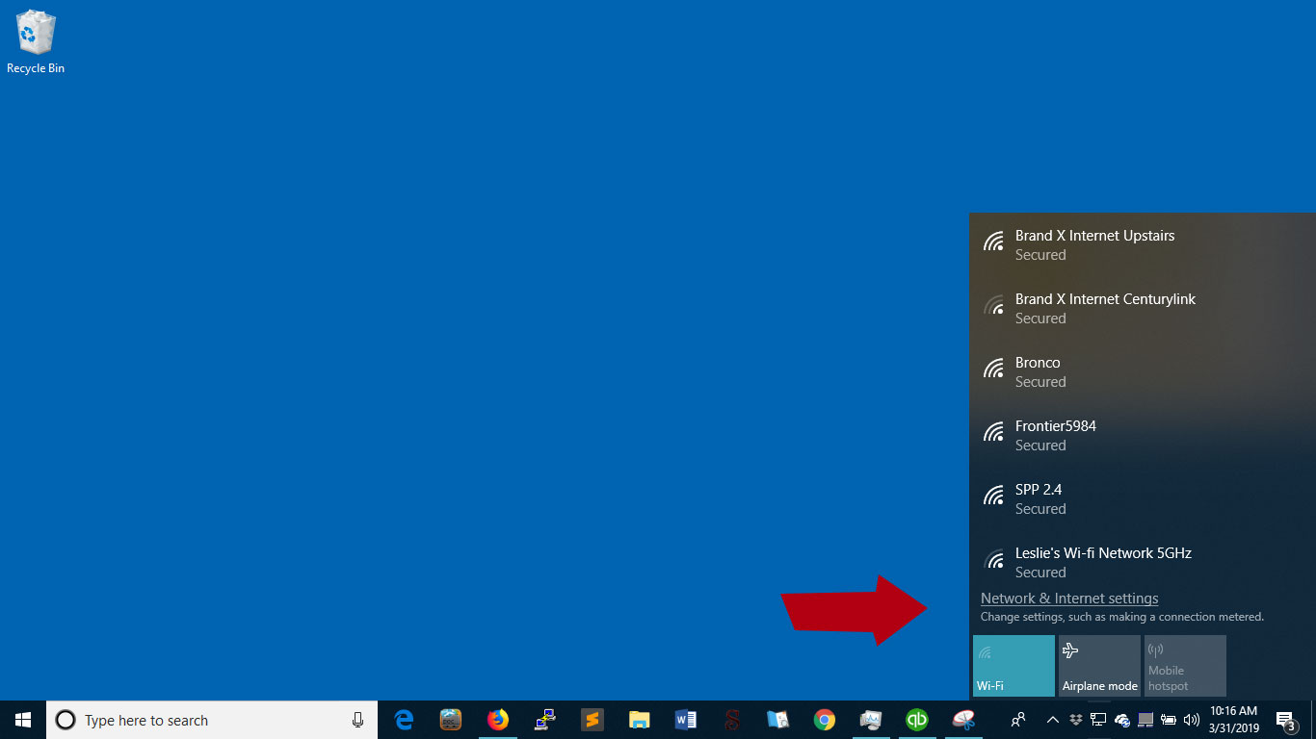Turn on Airplane mode tile
Screen dimensions: 1316x739
(1099, 666)
